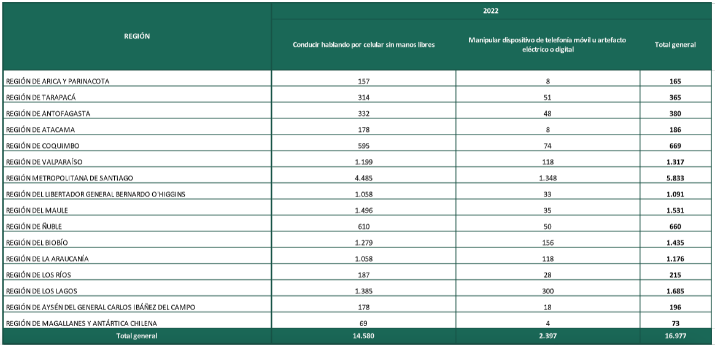Image resolution: width=715 pixels, height=345 pixels.
Task: Select the REGIÓN column header
Action: pyautogui.click(x=137, y=36)
